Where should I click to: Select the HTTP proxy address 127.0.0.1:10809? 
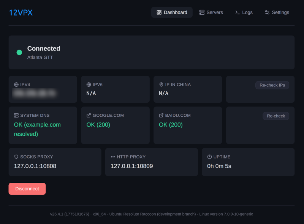click(131, 166)
